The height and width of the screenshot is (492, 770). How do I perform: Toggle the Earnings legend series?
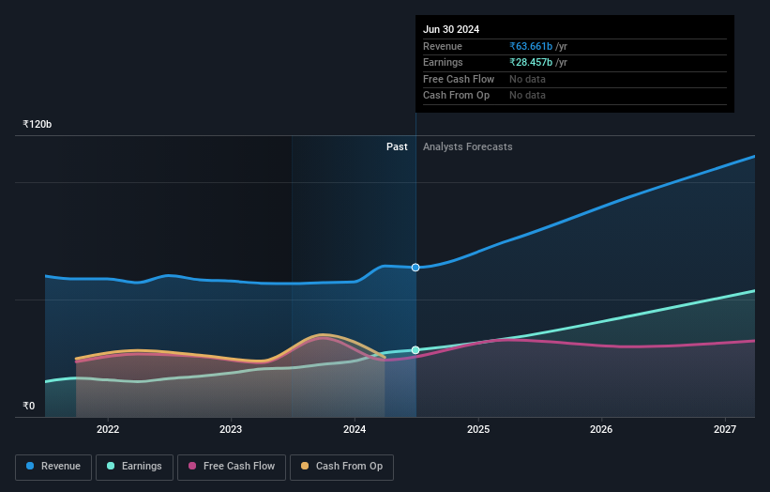[x=134, y=467]
